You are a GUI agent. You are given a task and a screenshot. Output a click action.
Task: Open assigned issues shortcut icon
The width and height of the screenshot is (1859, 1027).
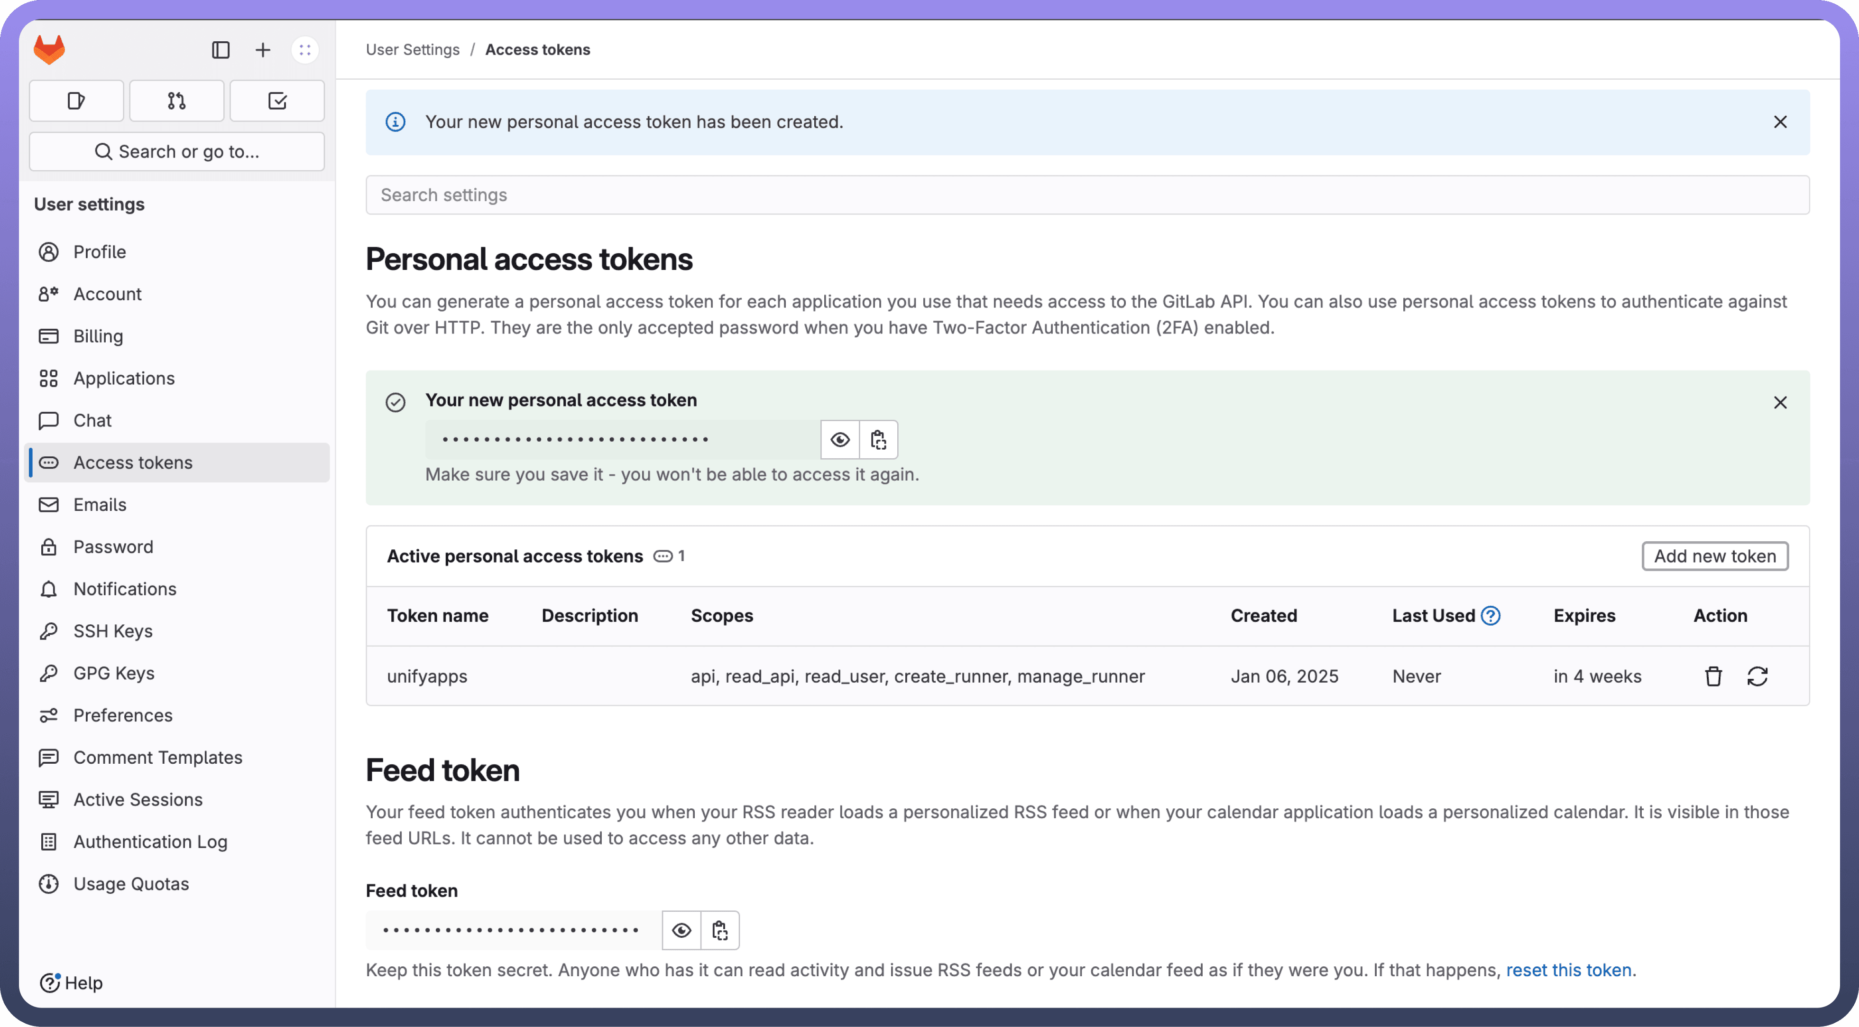76,101
